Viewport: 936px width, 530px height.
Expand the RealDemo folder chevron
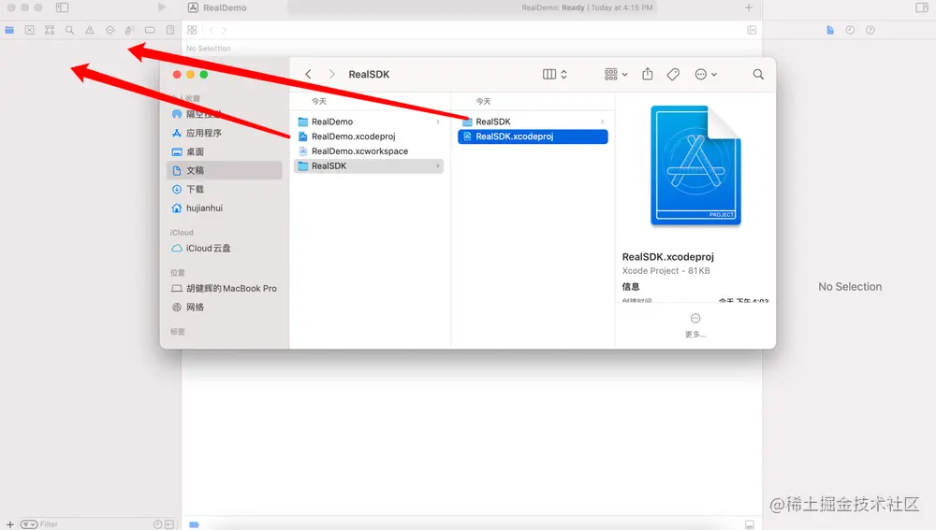click(x=438, y=122)
